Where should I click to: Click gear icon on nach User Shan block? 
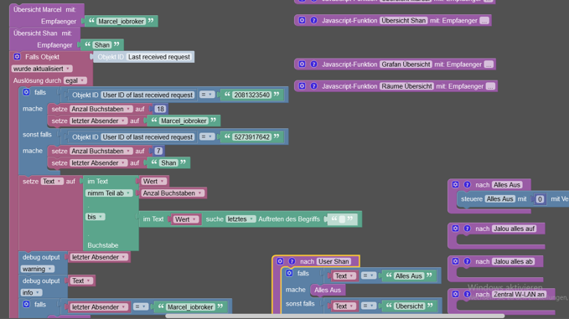point(280,261)
